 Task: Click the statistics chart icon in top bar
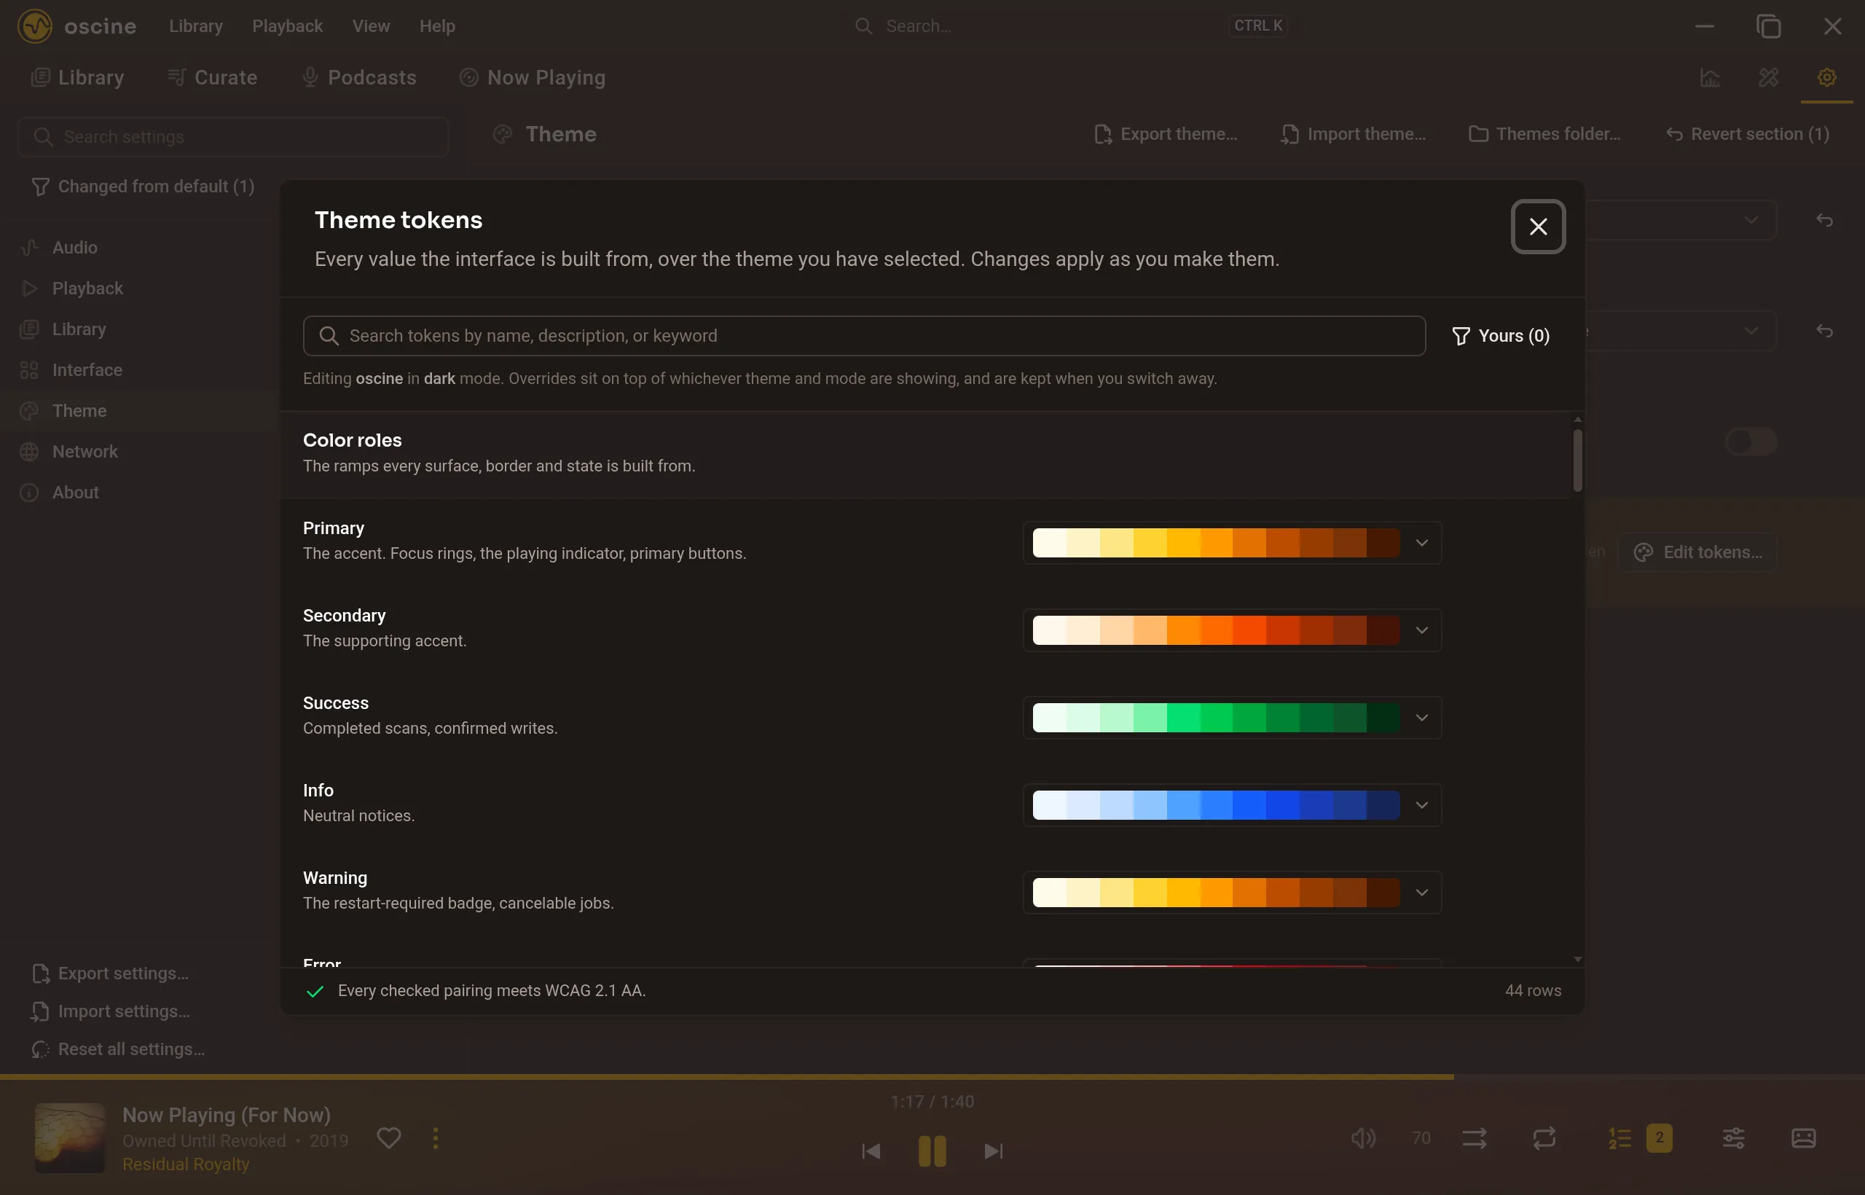click(x=1710, y=77)
